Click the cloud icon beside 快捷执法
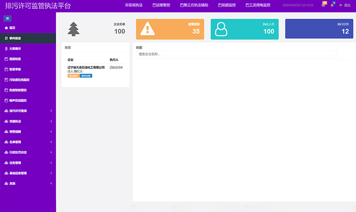Image resolution: width=356 pixels, height=212 pixels. (x=6, y=121)
